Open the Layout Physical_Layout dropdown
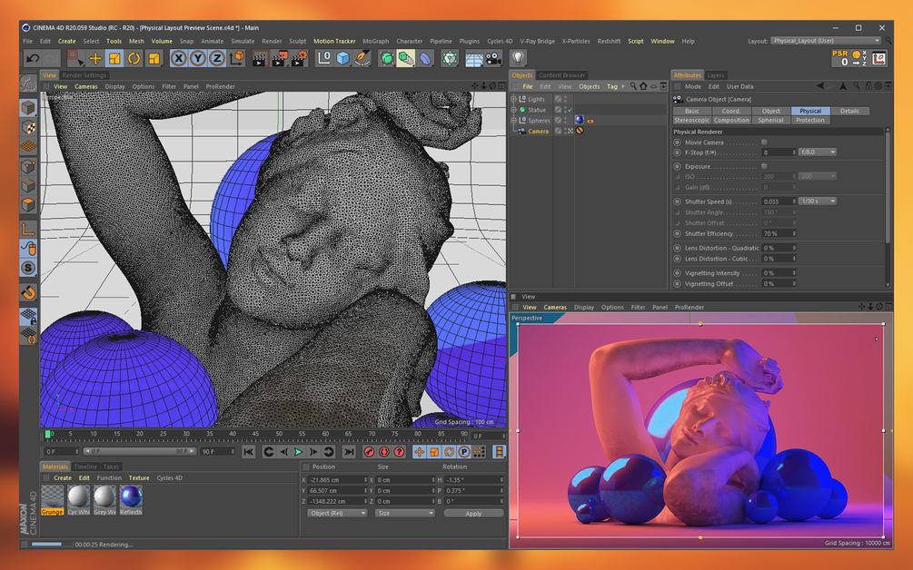Image resolution: width=913 pixels, height=570 pixels. click(x=826, y=41)
